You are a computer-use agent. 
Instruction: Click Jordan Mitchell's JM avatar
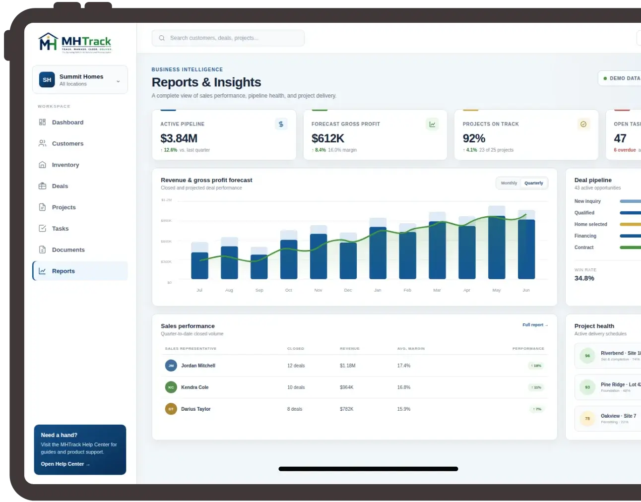(x=171, y=366)
